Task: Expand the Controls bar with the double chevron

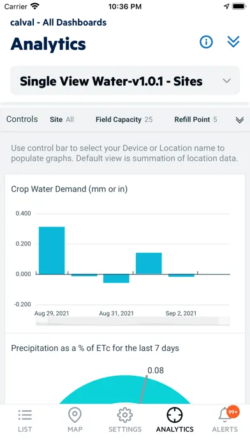Action: [240, 120]
